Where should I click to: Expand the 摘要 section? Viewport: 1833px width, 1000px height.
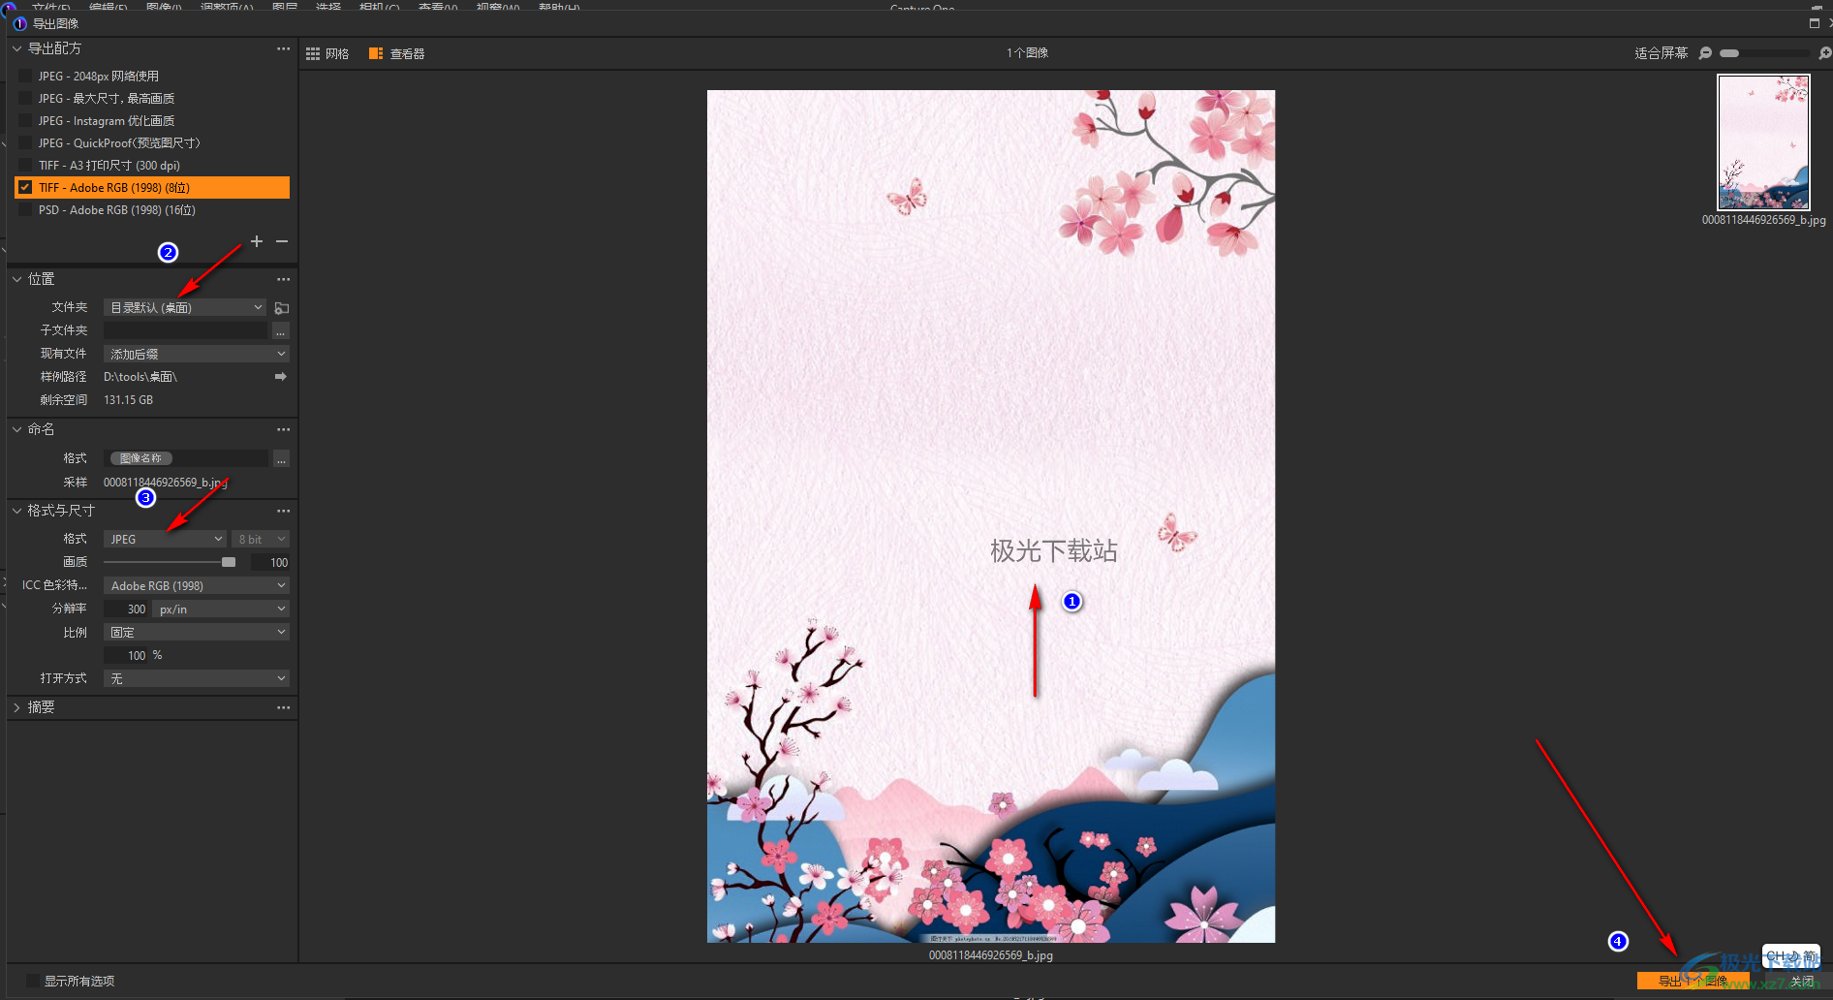(16, 708)
